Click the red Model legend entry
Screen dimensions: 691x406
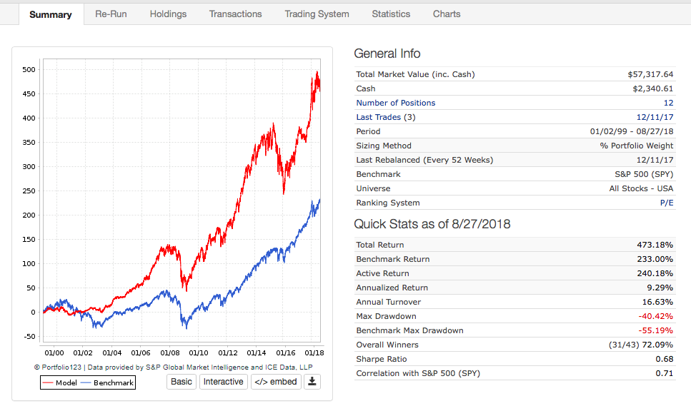click(x=59, y=383)
